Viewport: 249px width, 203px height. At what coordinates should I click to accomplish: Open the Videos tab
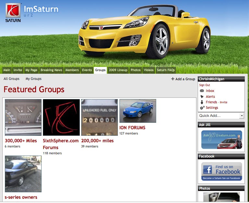click(149, 70)
